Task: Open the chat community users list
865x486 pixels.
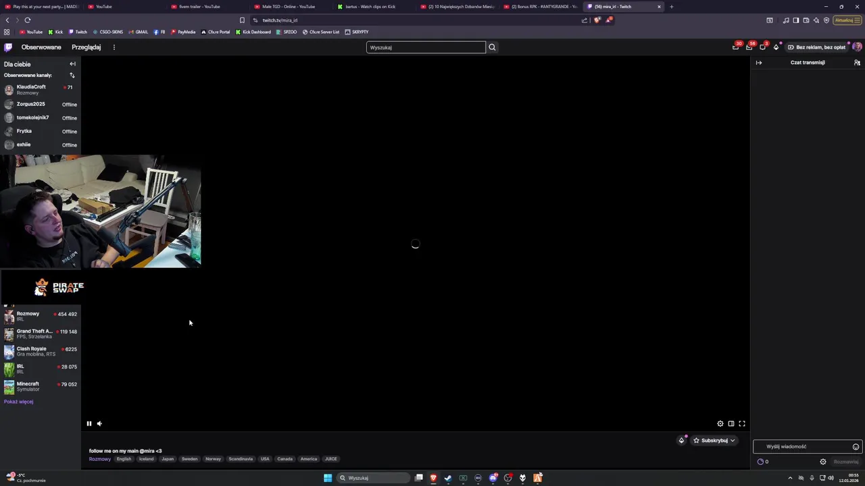Action: (857, 63)
